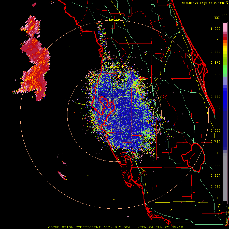The image size is (229, 229).
Task: Click the 100 NMI range ring label
Action: pyautogui.click(x=114, y=20)
